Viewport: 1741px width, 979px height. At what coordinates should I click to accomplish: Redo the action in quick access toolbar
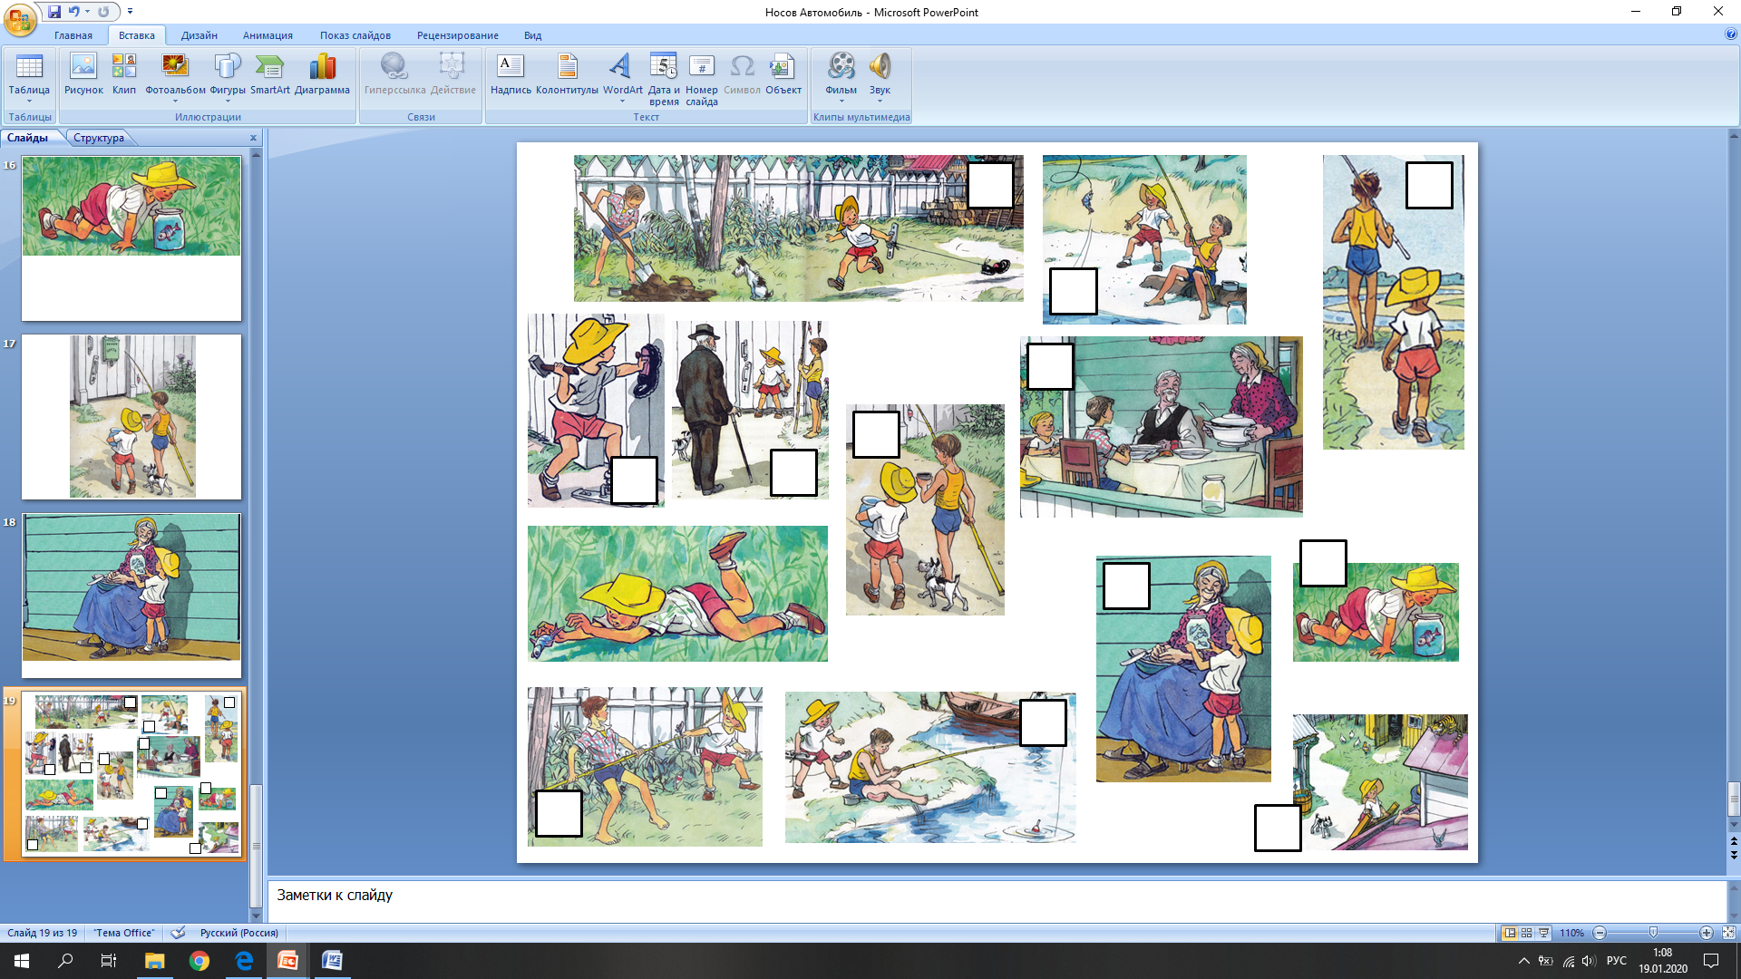(103, 12)
